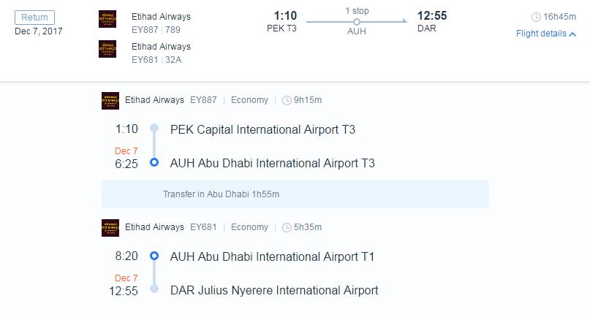Click Etihad Airways logo for flight EY887 summary
This screenshot has width=590, height=320.
point(107,19)
